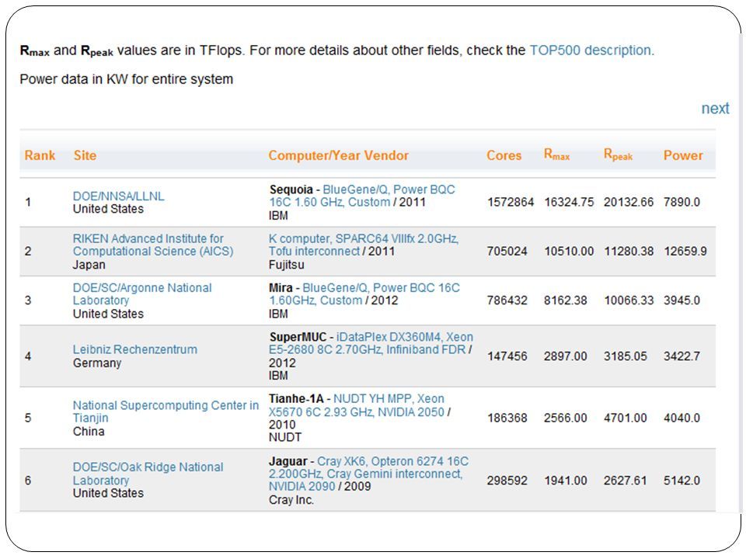The height and width of the screenshot is (559, 746).
Task: Click the Site column header
Action: [85, 155]
